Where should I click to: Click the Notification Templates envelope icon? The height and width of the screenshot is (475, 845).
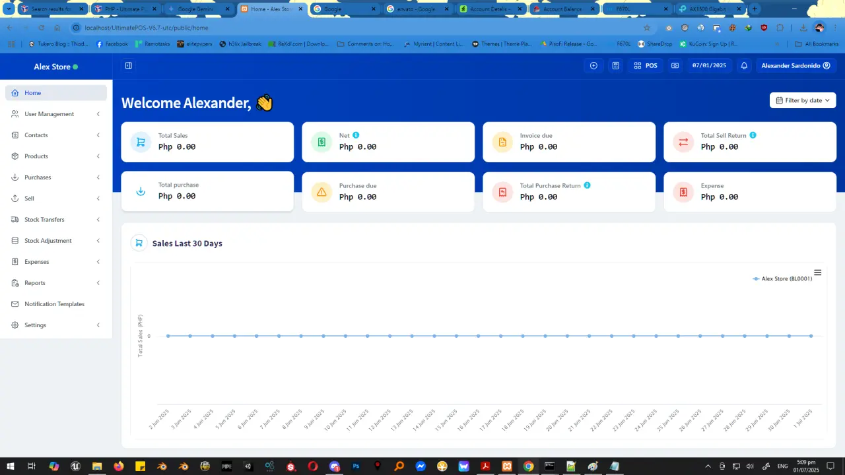coord(15,304)
